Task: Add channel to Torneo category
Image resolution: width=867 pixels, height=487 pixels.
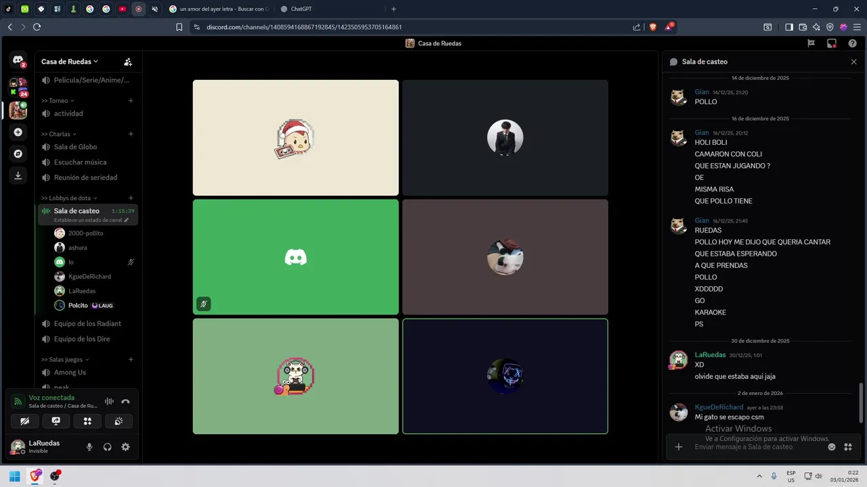Action: click(x=131, y=101)
